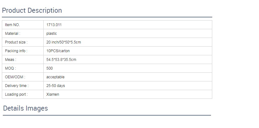Click the acceptable value text

click(55, 77)
